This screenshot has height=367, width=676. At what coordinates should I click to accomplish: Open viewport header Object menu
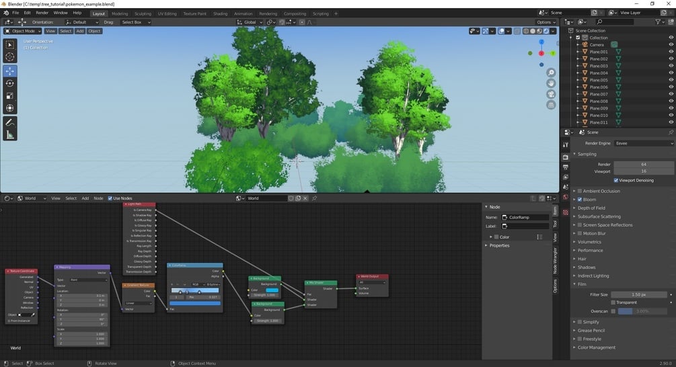click(94, 31)
